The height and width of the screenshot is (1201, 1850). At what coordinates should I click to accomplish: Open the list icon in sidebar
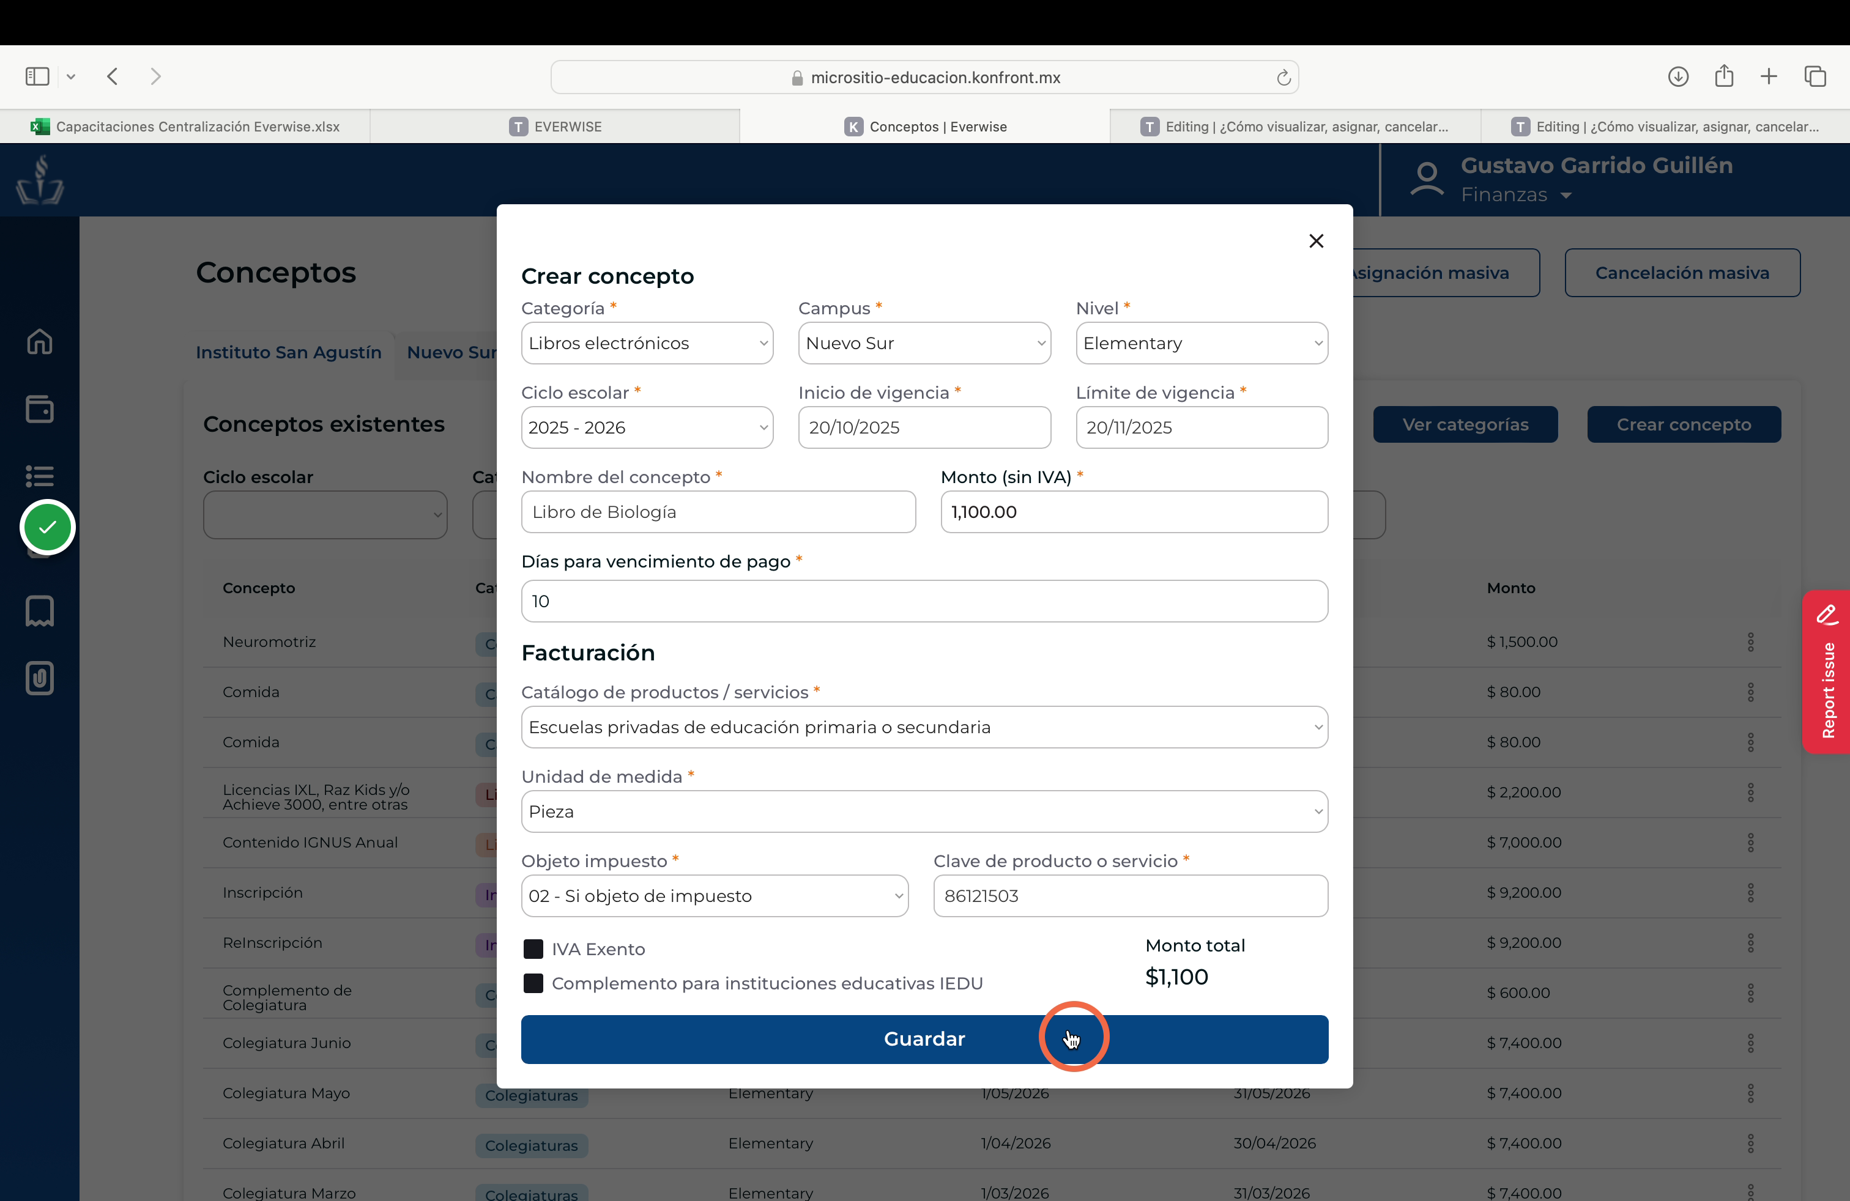pos(40,475)
